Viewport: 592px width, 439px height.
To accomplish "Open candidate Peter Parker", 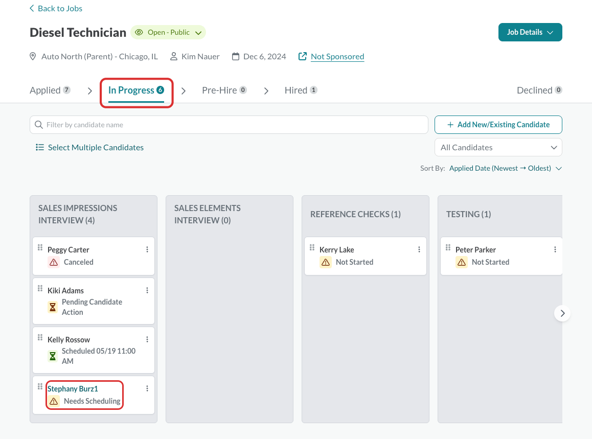I will click(x=476, y=250).
